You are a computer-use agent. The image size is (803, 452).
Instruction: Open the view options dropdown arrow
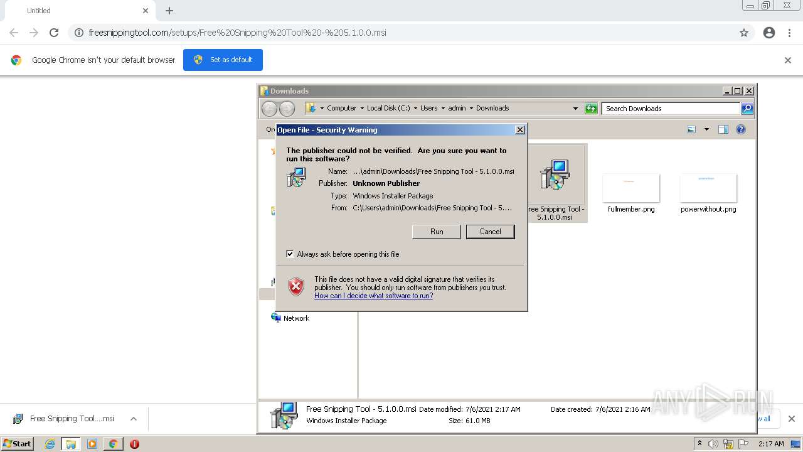click(706, 129)
